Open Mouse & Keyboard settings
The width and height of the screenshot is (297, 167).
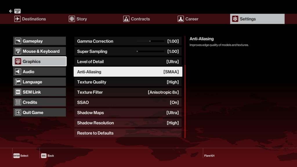point(39,51)
